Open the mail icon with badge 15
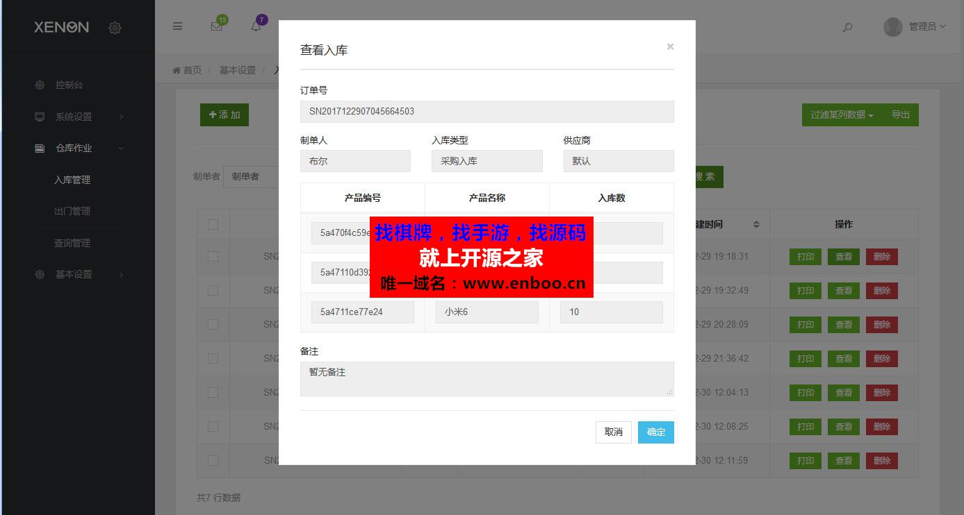Image resolution: width=964 pixels, height=515 pixels. [x=216, y=26]
